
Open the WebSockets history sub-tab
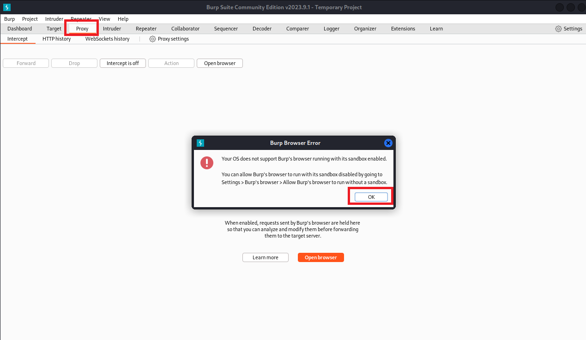tap(107, 39)
